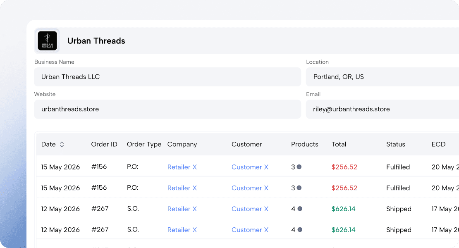This screenshot has width=459, height=248.
Task: Click the Total column header
Action: [x=339, y=144]
